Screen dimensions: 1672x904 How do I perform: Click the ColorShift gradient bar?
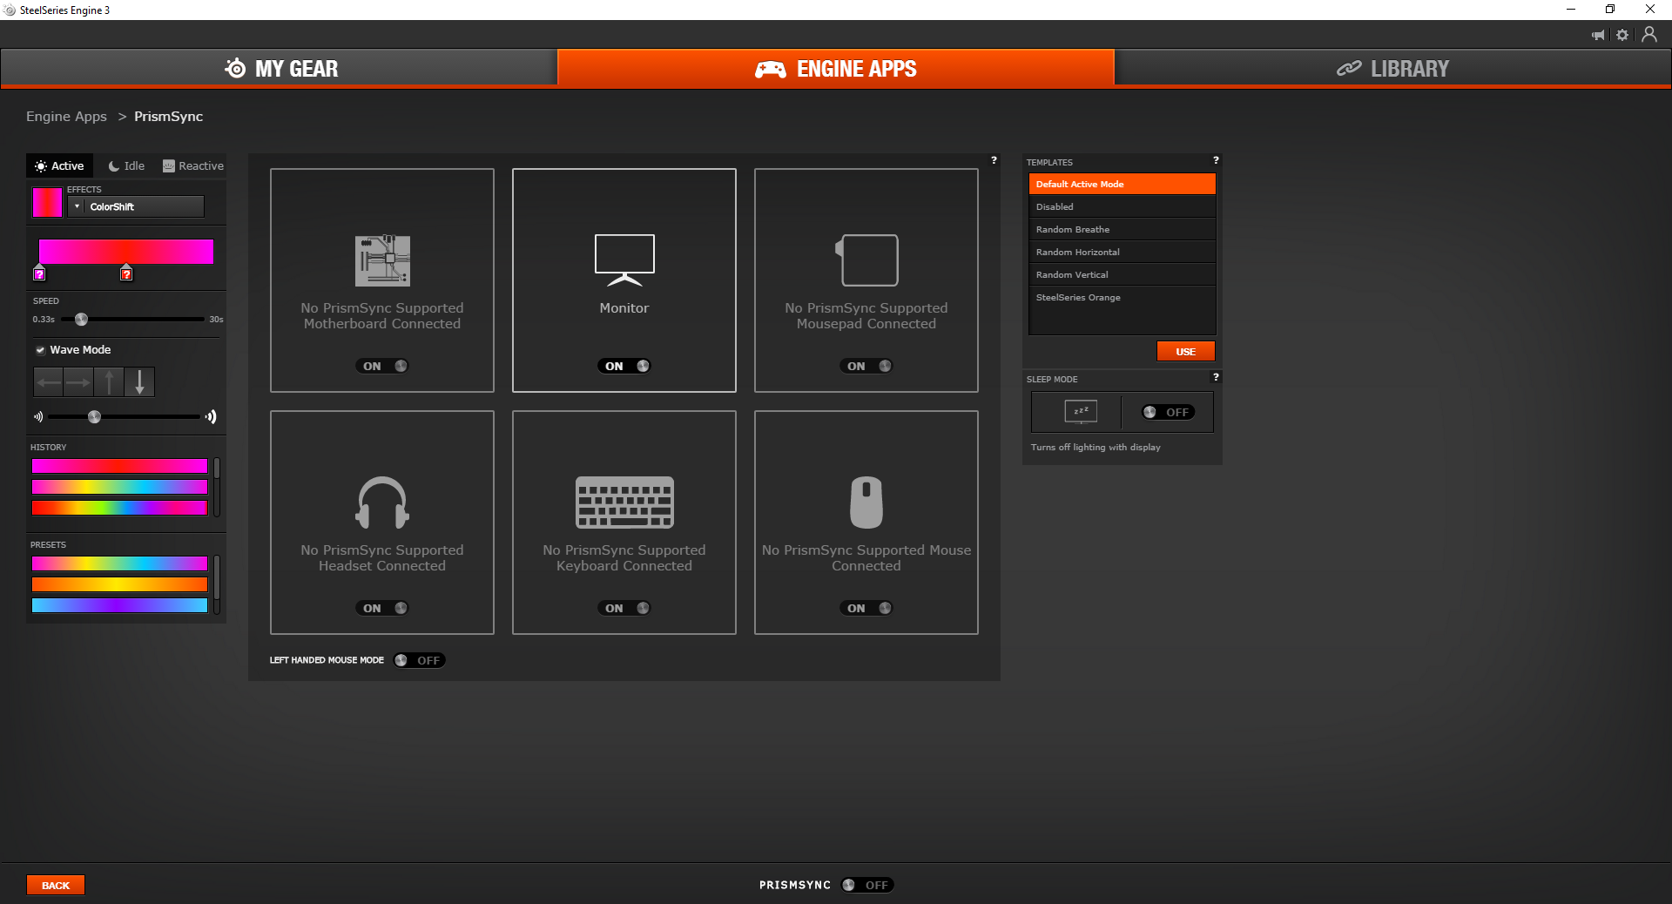pos(126,252)
